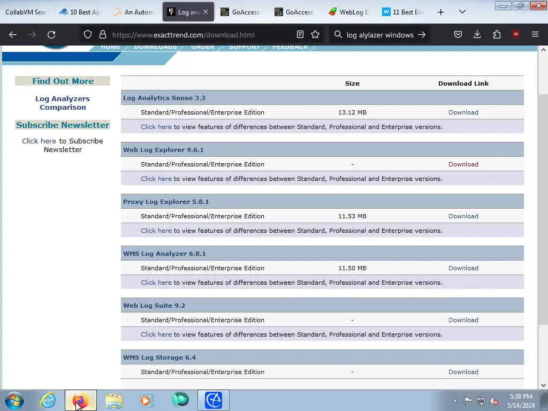548x411 pixels.
Task: Reload the current page
Action: click(51, 35)
